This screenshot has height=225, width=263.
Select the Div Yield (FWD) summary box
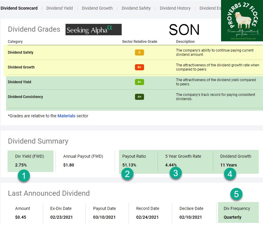pos(30,161)
